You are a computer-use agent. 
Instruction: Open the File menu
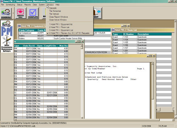[2, 5]
